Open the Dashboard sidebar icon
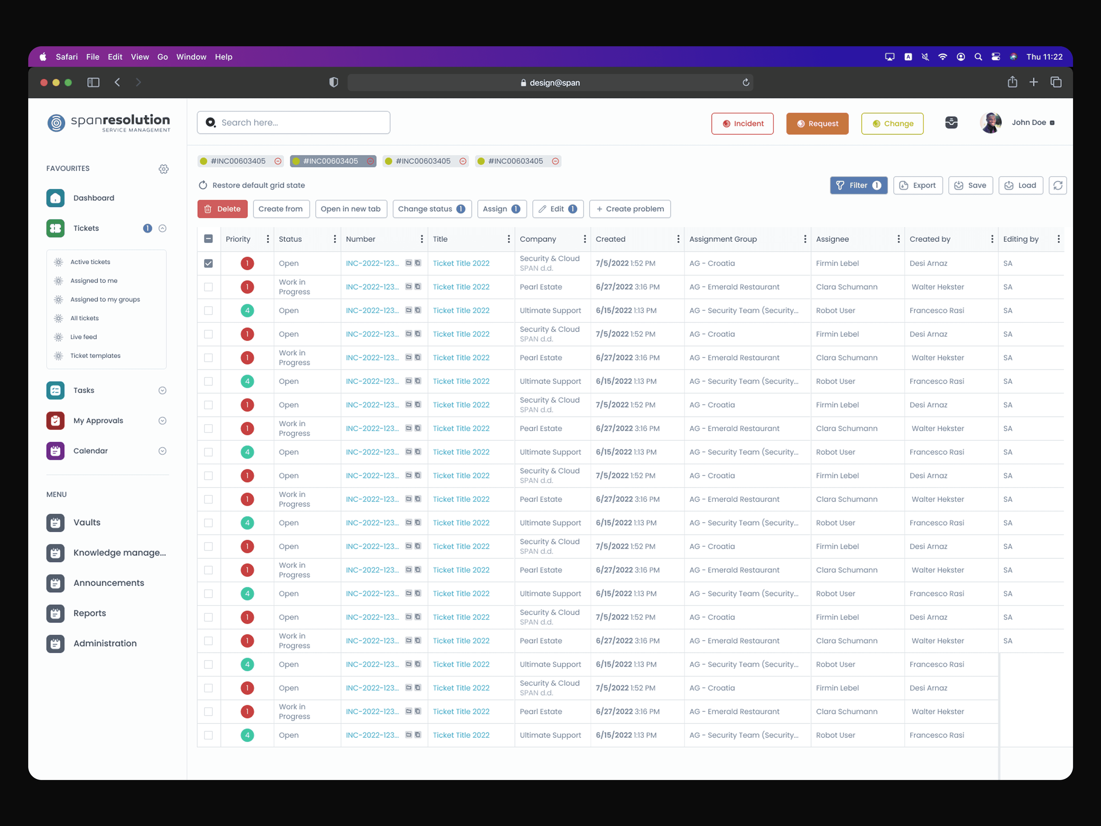Viewport: 1101px width, 826px height. (x=55, y=198)
